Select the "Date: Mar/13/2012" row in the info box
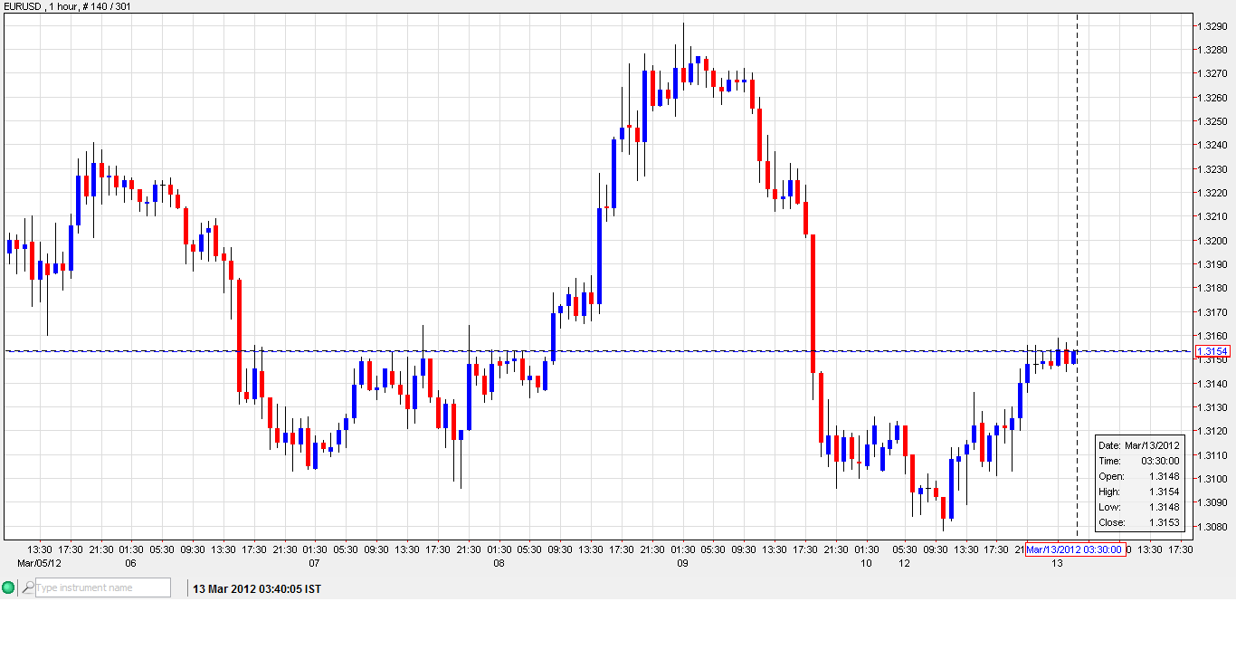1236x659 pixels. (1139, 445)
